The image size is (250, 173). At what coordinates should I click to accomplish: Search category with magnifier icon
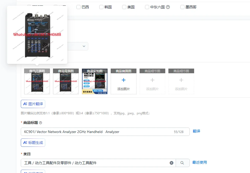(x=182, y=163)
